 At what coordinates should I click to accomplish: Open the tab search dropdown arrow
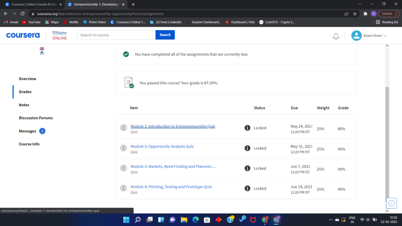coord(360,4)
